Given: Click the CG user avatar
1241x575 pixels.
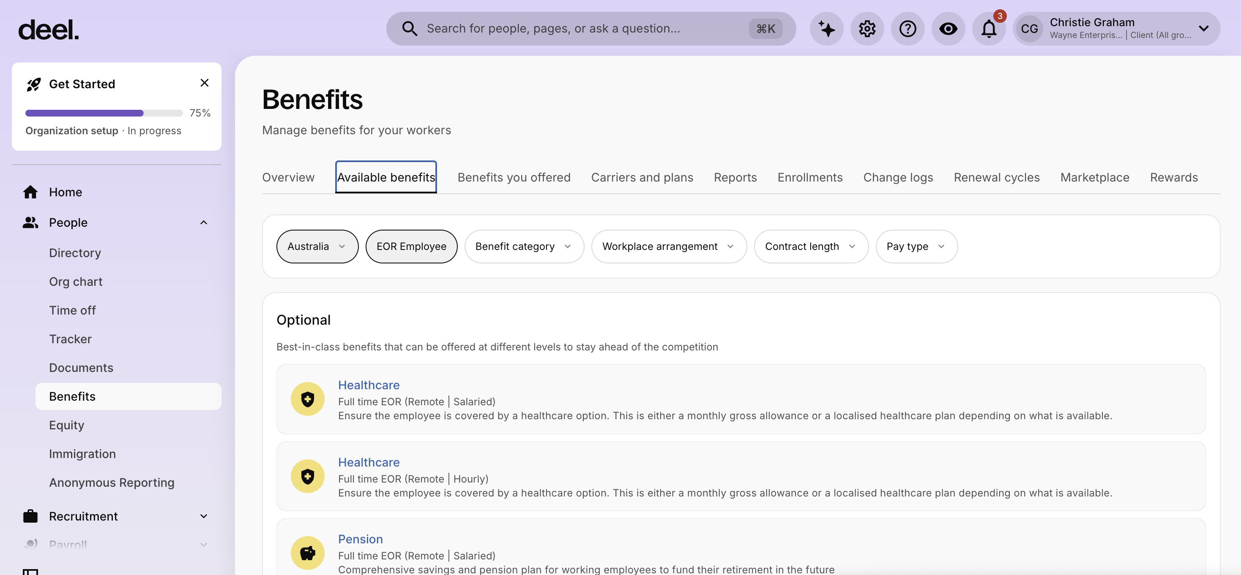Looking at the screenshot, I should tap(1029, 29).
